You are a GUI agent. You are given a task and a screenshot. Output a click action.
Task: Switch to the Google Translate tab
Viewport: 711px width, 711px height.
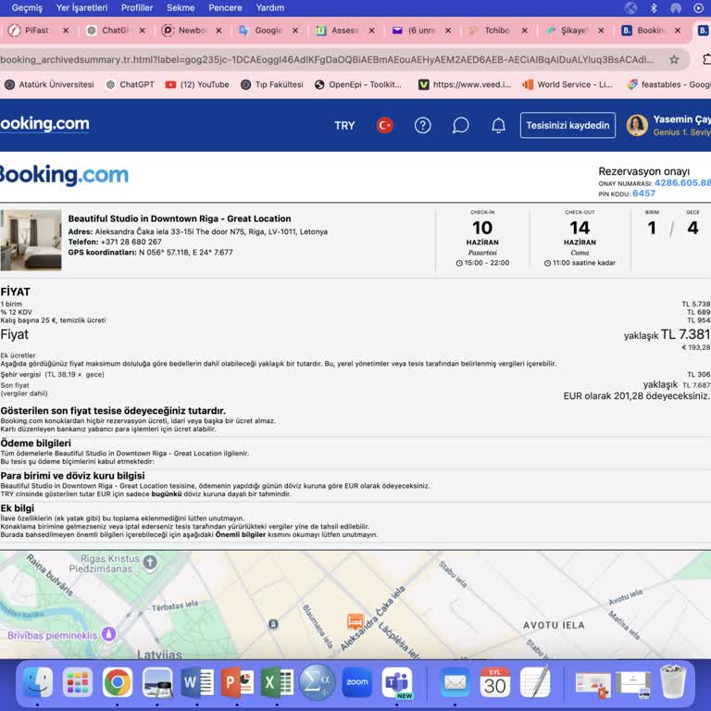click(268, 31)
